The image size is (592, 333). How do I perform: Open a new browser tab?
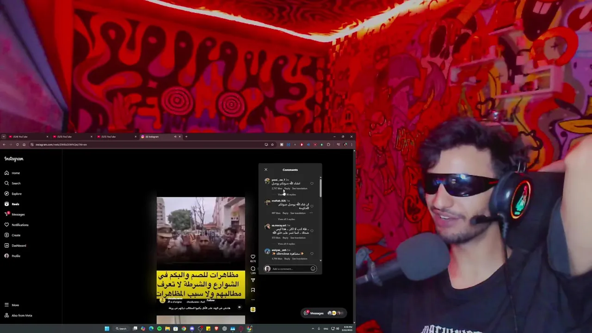(186, 136)
